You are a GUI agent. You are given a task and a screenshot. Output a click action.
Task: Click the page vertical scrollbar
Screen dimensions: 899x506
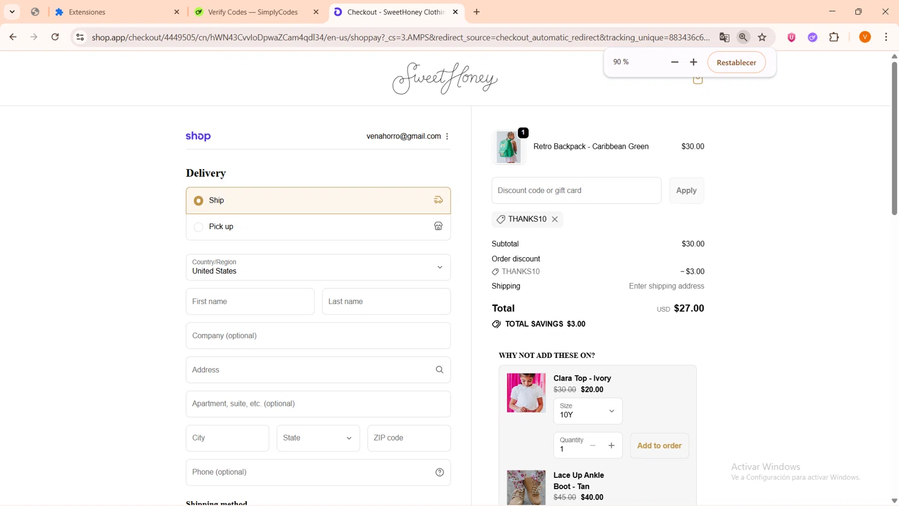[x=894, y=139]
